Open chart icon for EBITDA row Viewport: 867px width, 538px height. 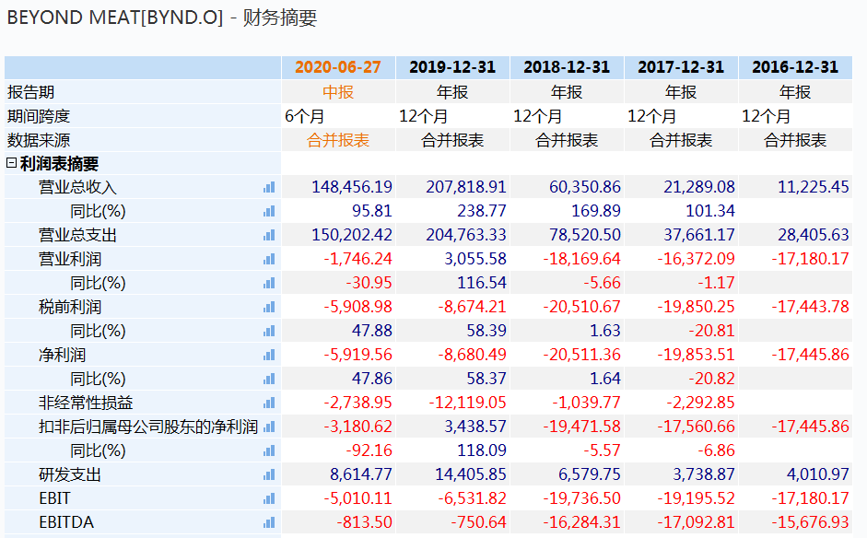[x=269, y=522]
